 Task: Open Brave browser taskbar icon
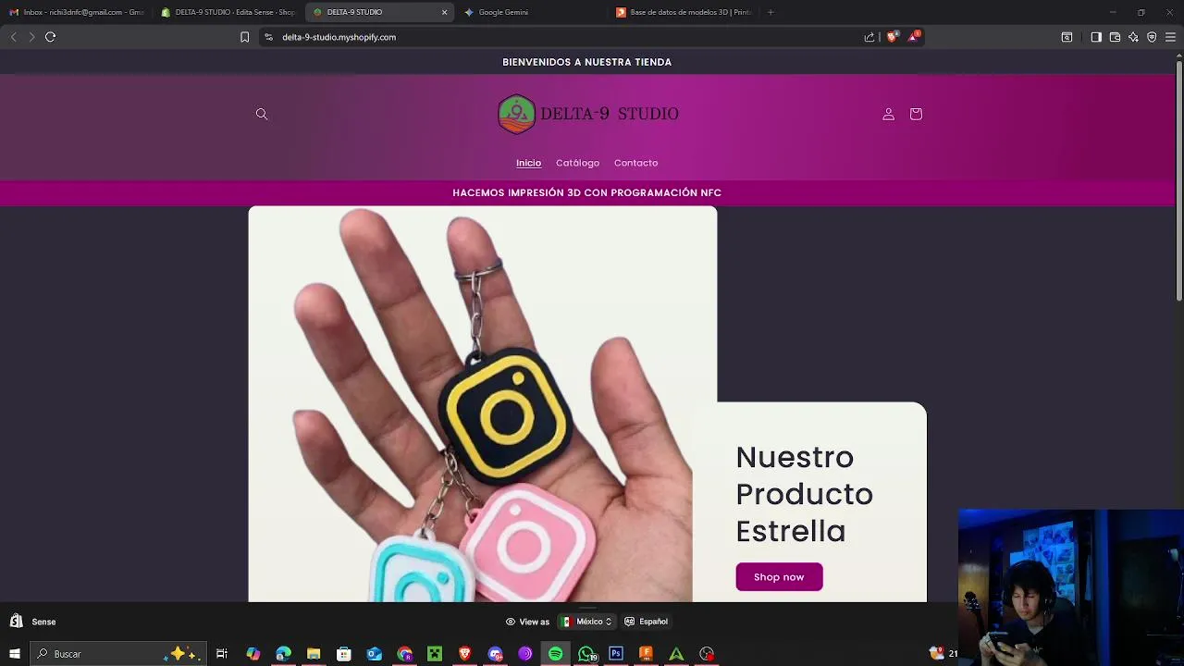click(x=464, y=654)
